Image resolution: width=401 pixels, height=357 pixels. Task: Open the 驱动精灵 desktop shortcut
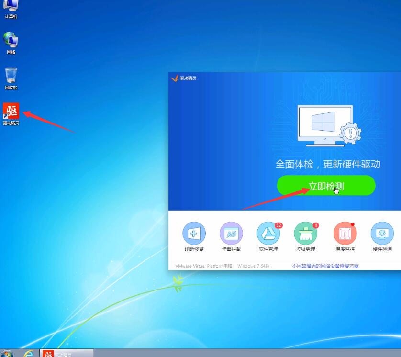(x=11, y=114)
